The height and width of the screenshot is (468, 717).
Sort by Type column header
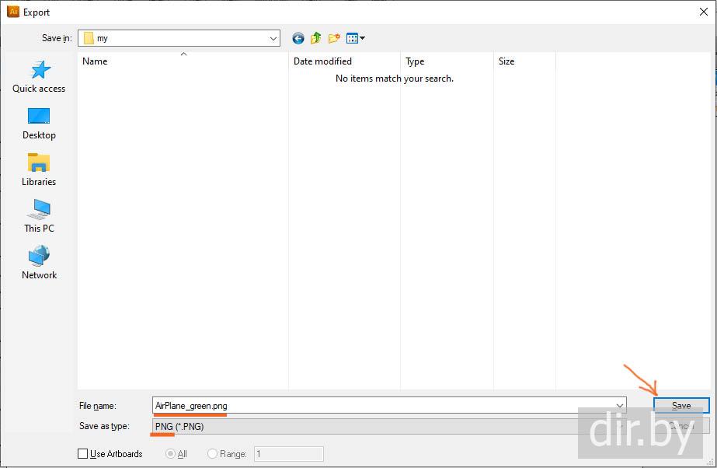[447, 61]
